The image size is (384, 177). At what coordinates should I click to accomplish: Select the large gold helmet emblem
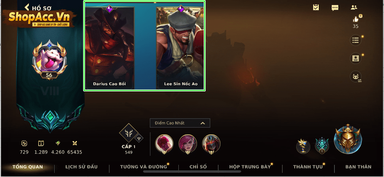click(x=347, y=139)
